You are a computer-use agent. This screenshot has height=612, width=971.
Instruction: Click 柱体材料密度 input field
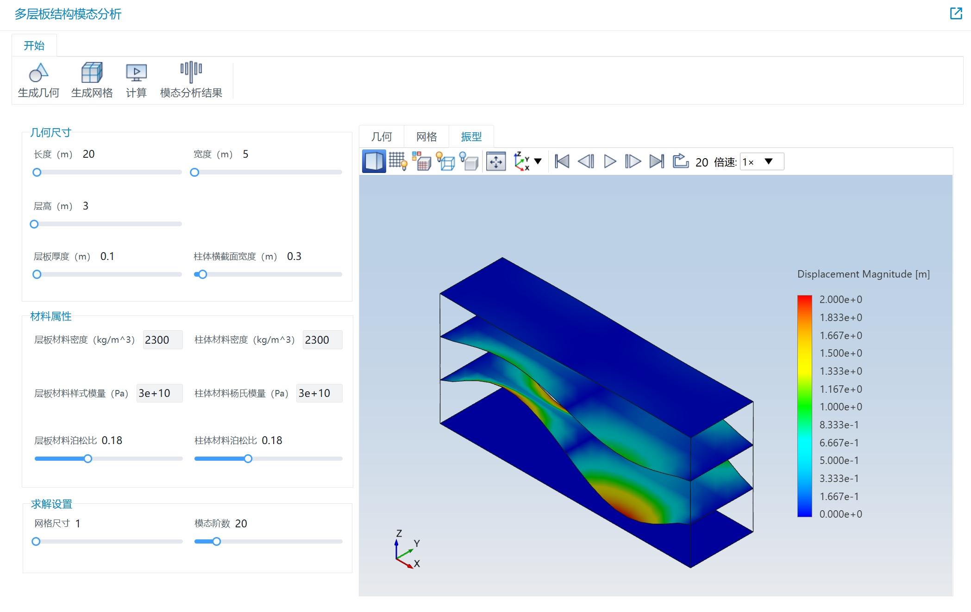(322, 340)
